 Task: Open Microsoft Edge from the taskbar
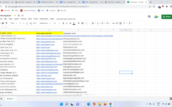coord(89,104)
